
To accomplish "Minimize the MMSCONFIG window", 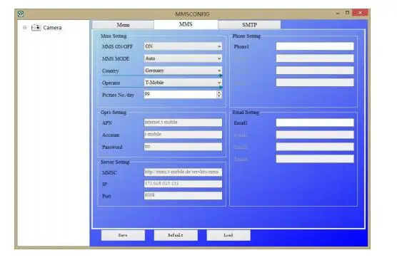I will 338,13.
